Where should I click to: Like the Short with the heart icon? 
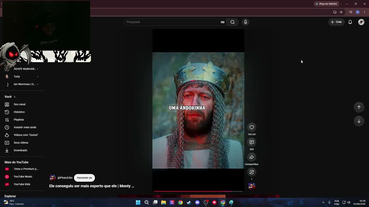tap(252, 127)
